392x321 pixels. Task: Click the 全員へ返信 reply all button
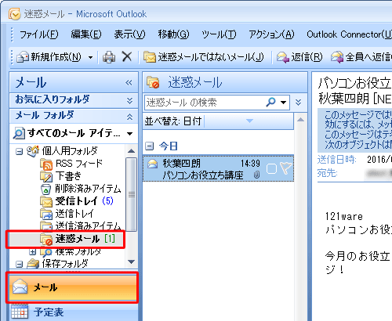click(361, 57)
